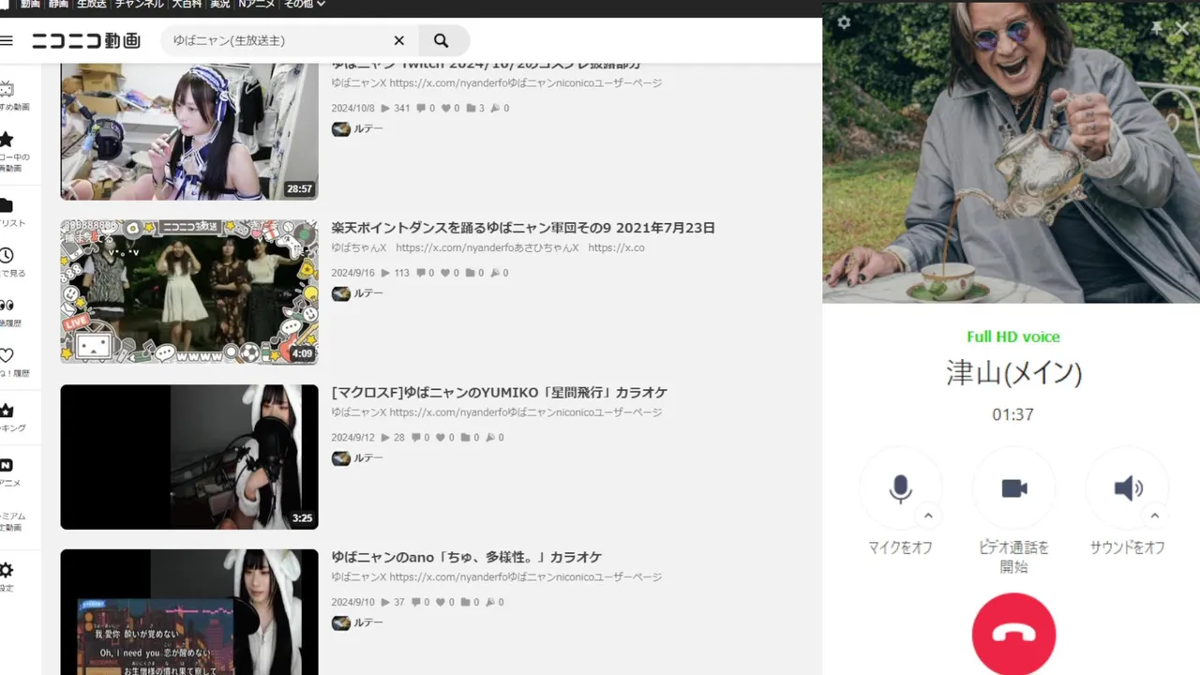1200x675 pixels.
Task: Click the 2024/9/10 upload date
Action: coord(352,602)
